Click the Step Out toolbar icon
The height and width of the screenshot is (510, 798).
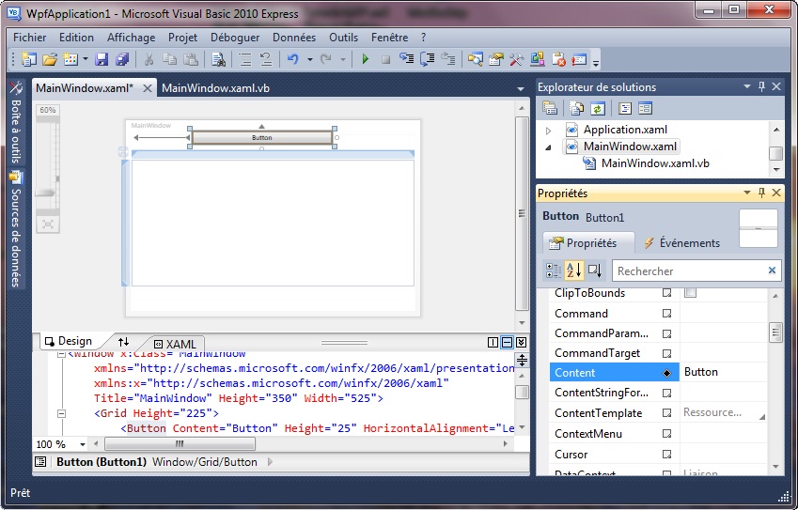pyautogui.click(x=447, y=59)
